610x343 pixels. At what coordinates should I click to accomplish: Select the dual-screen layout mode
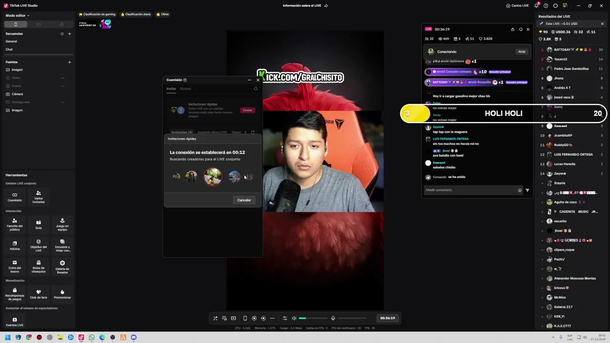(61, 24)
